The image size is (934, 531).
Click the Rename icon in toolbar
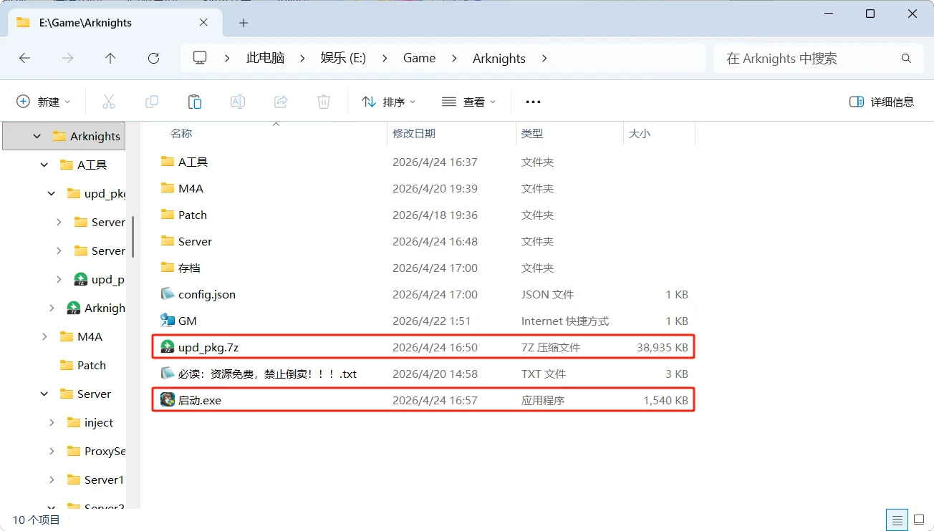[238, 102]
